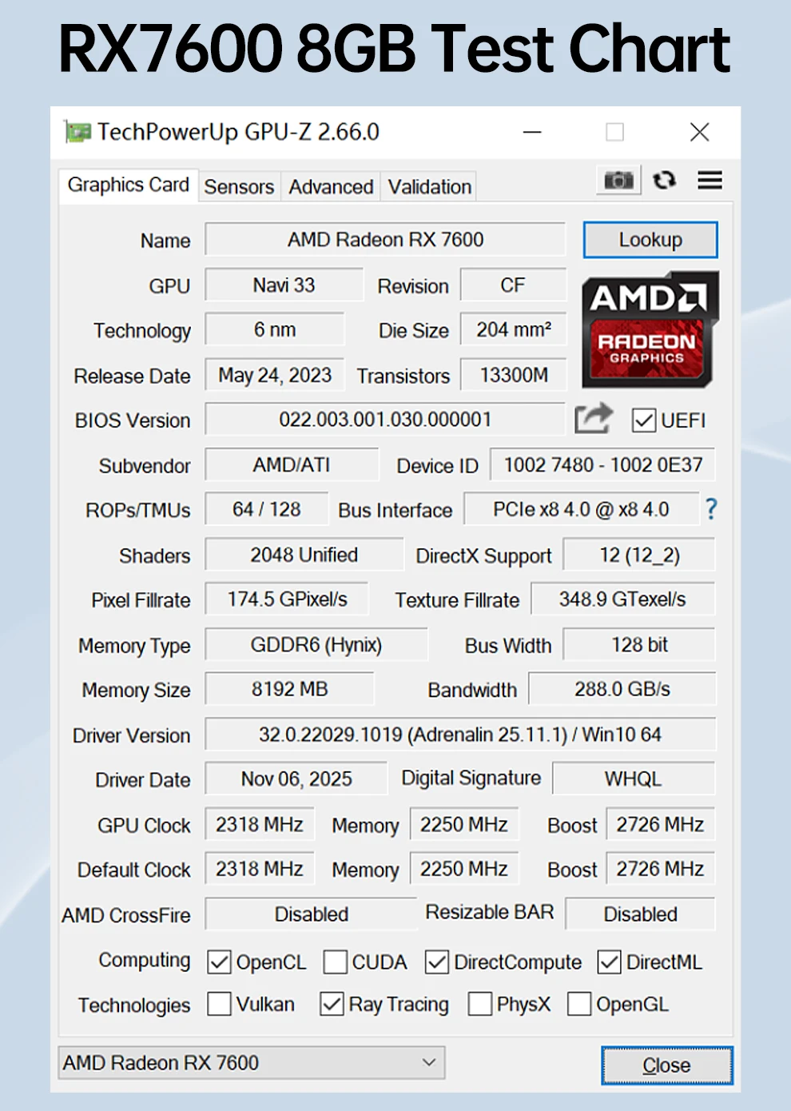
Task: Enable the CUDA checkbox
Action: coord(336,962)
